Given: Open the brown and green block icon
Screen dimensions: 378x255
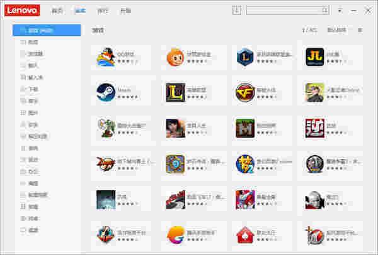Looking at the screenshot, I should tap(245, 128).
